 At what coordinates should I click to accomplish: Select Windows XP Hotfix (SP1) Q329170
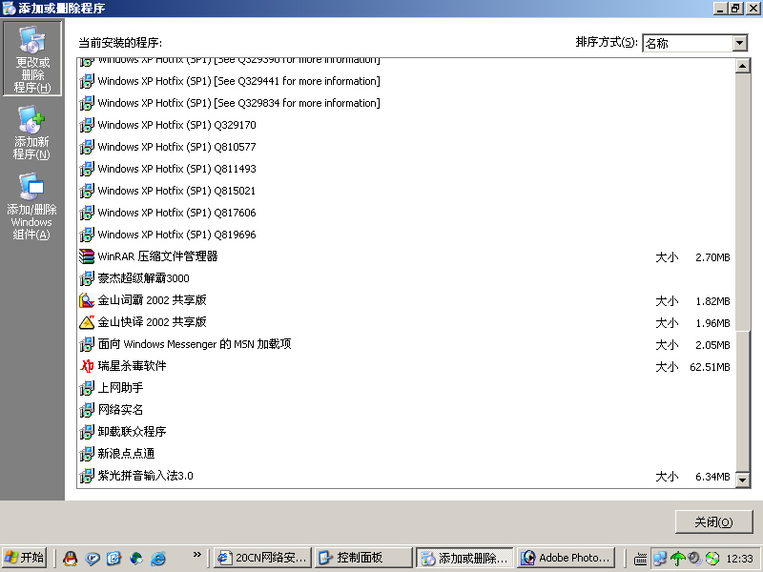pos(177,125)
